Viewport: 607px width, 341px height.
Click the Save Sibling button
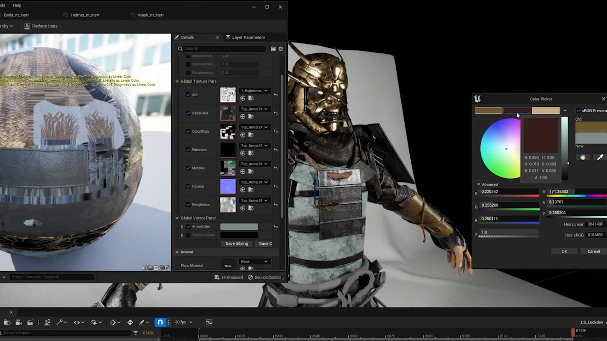pyautogui.click(x=236, y=243)
